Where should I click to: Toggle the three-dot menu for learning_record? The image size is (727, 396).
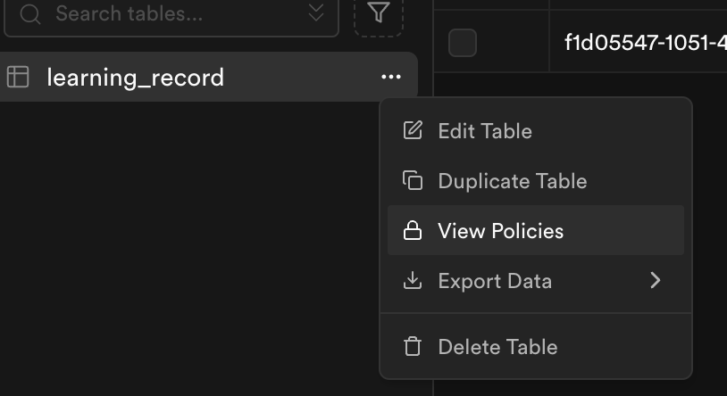point(391,78)
